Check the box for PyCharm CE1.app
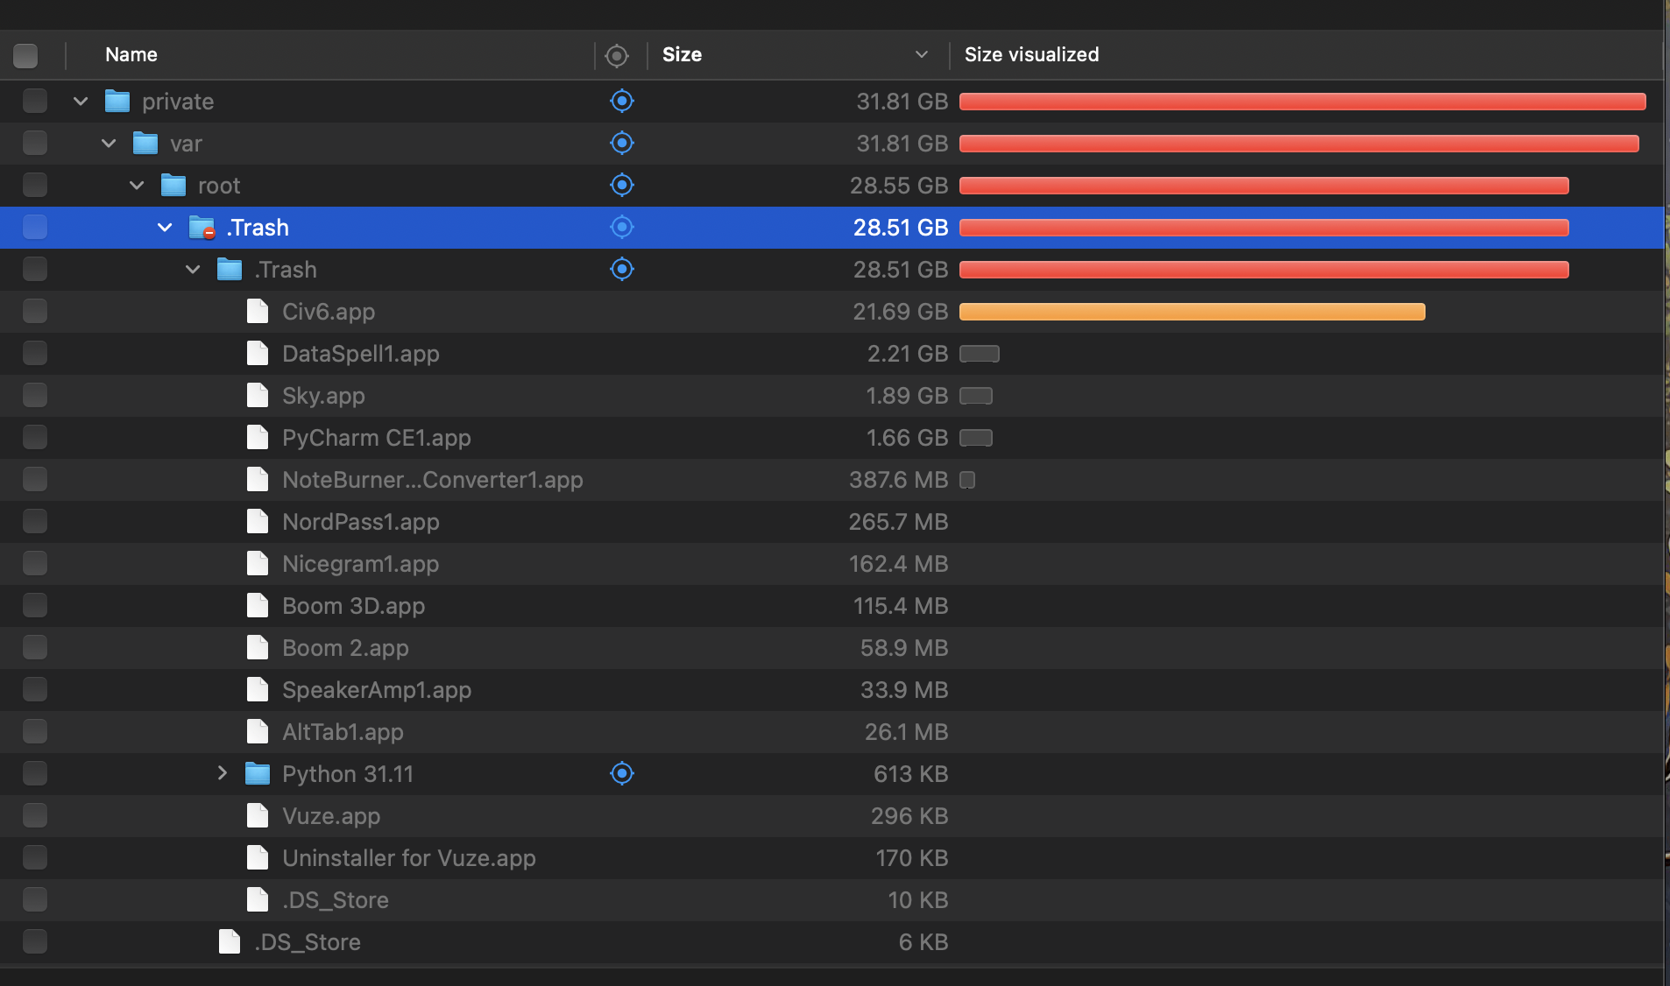The image size is (1670, 986). click(x=35, y=438)
